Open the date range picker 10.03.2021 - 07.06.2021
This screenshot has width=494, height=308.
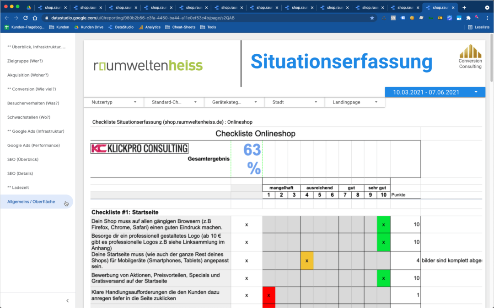click(435, 92)
